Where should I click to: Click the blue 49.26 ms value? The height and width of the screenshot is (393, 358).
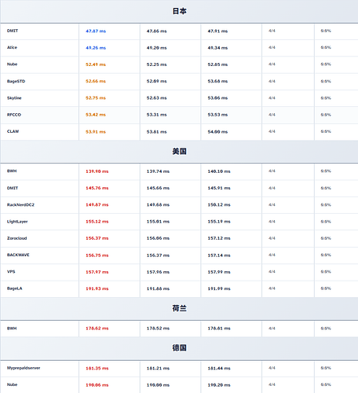coord(96,48)
